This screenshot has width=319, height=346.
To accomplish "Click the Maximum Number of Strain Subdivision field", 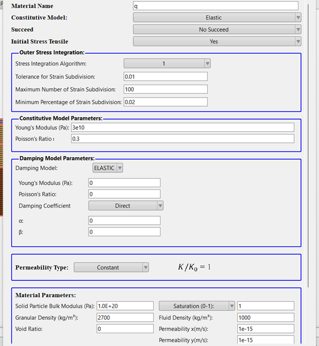I will [x=166, y=89].
